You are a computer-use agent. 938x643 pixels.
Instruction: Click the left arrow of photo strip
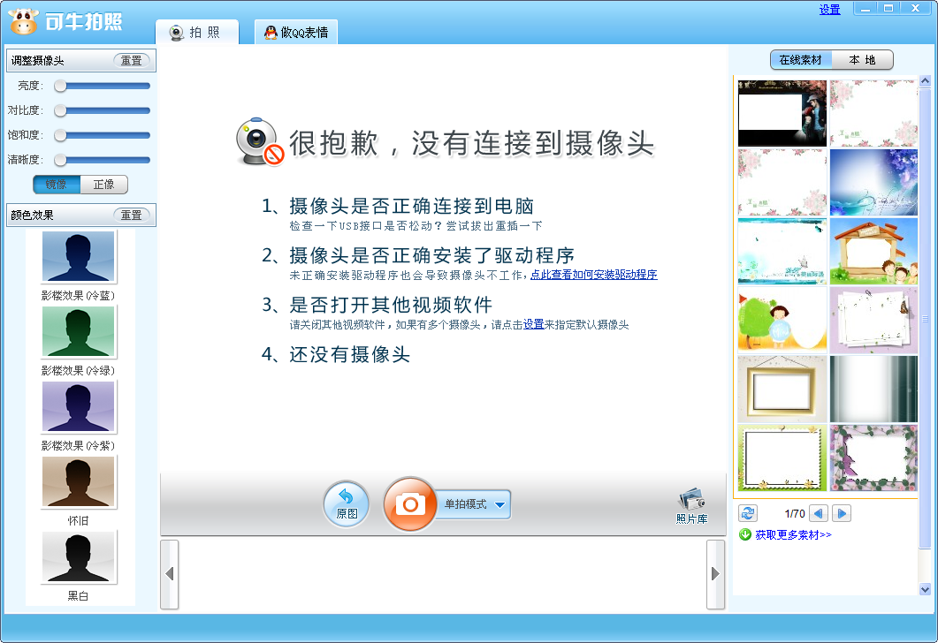tap(169, 574)
